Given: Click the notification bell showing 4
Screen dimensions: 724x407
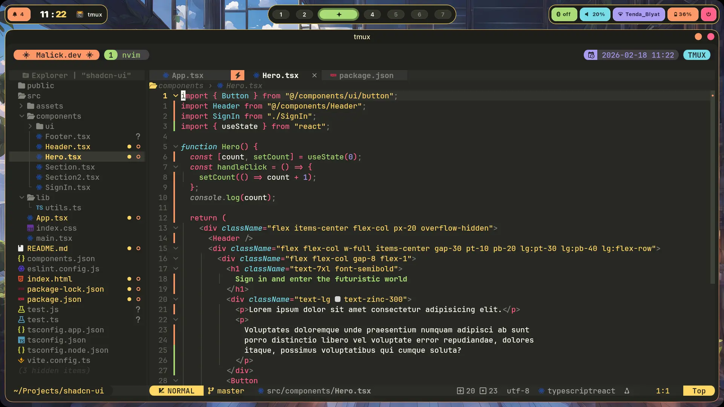Looking at the screenshot, I should pos(18,14).
